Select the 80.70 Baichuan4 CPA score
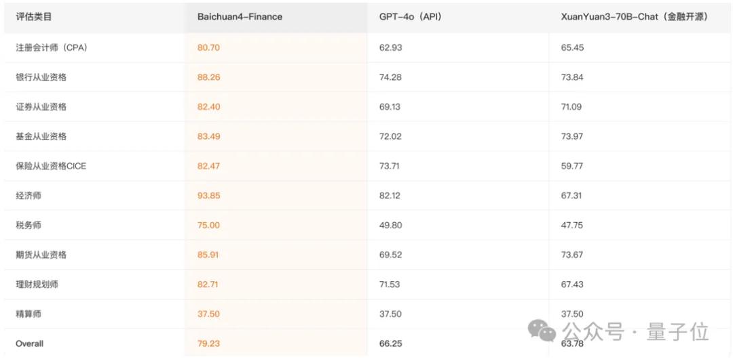The width and height of the screenshot is (733, 361). click(208, 48)
